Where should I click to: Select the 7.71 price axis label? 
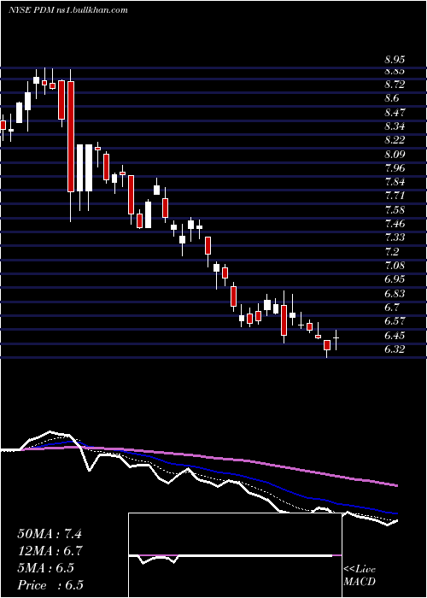[395, 196]
